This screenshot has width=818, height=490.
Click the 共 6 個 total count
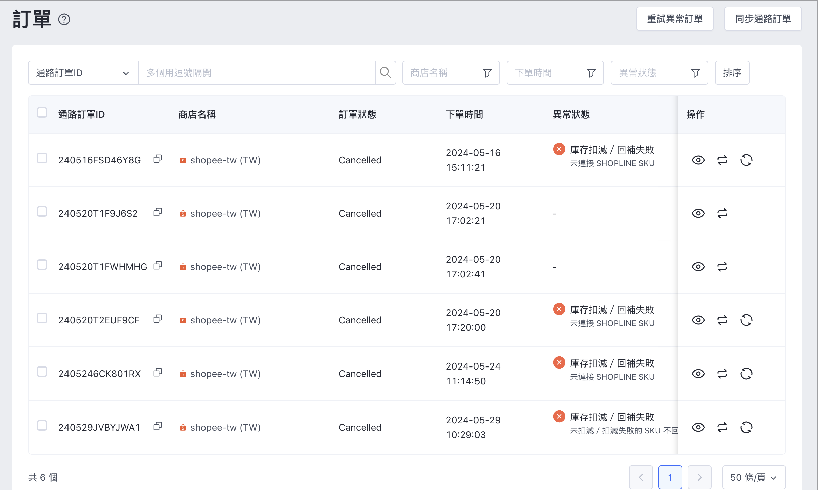point(43,477)
